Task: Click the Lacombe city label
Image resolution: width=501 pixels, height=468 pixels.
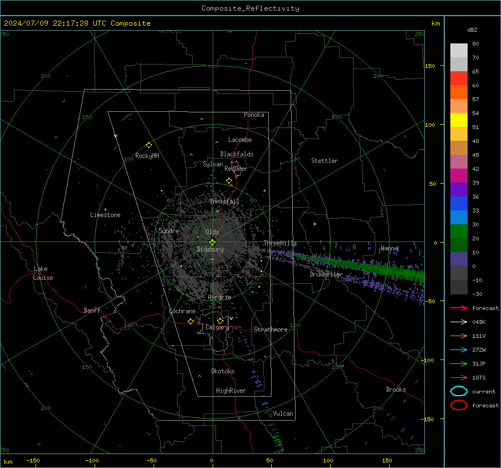Action: tap(240, 140)
